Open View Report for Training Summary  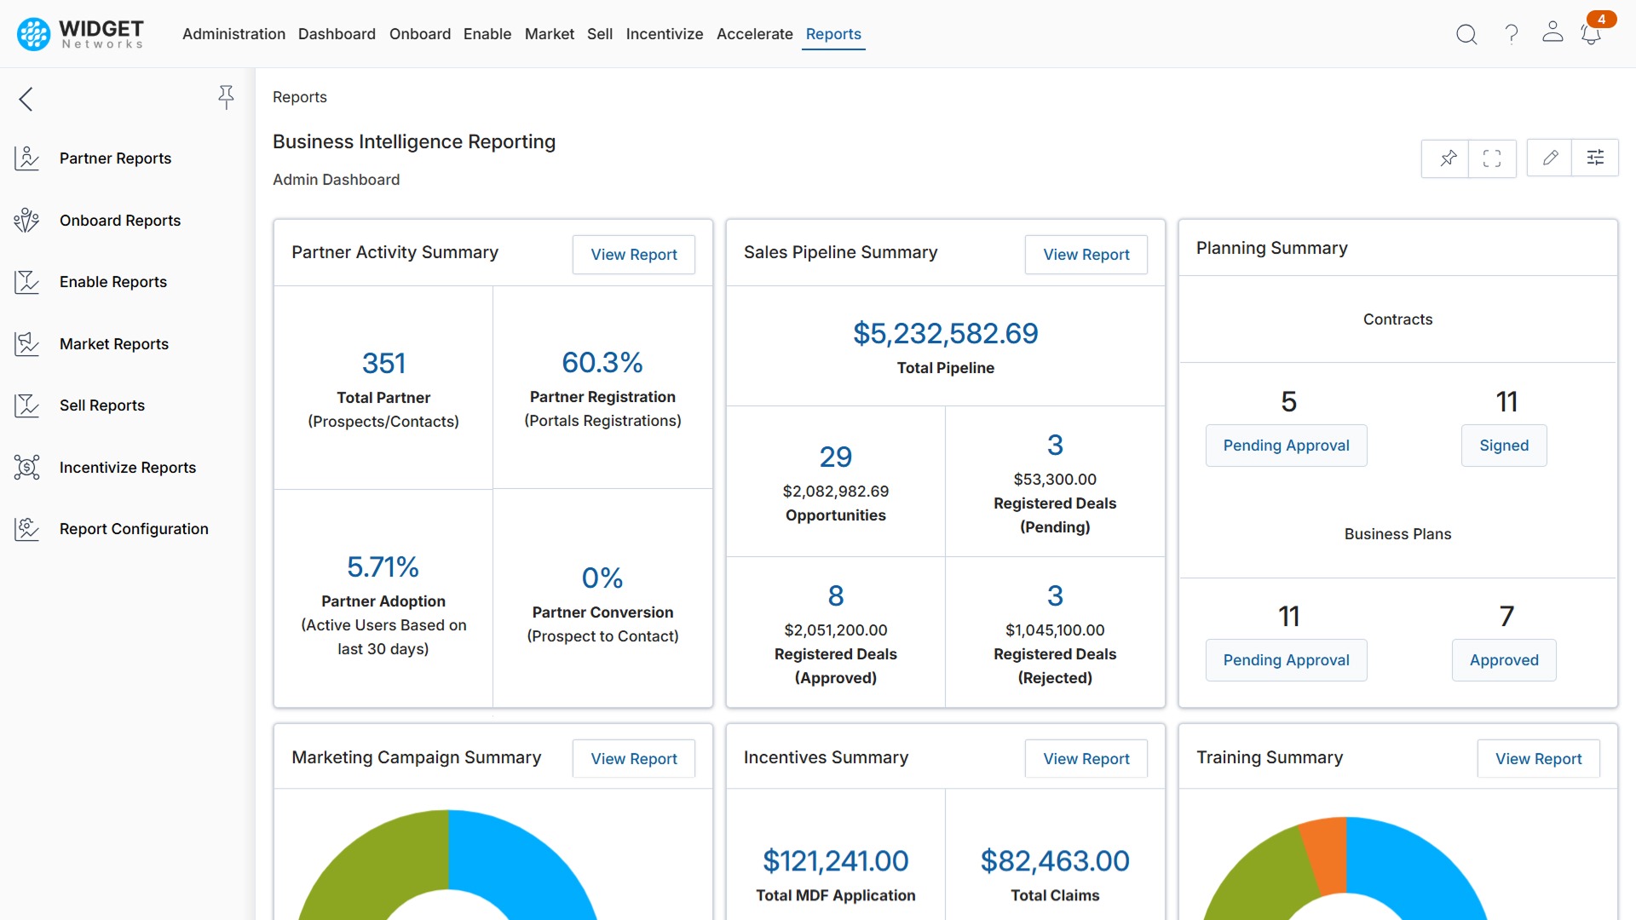pyautogui.click(x=1538, y=758)
